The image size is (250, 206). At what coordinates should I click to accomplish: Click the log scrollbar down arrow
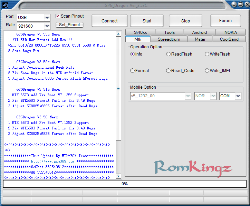118,176
